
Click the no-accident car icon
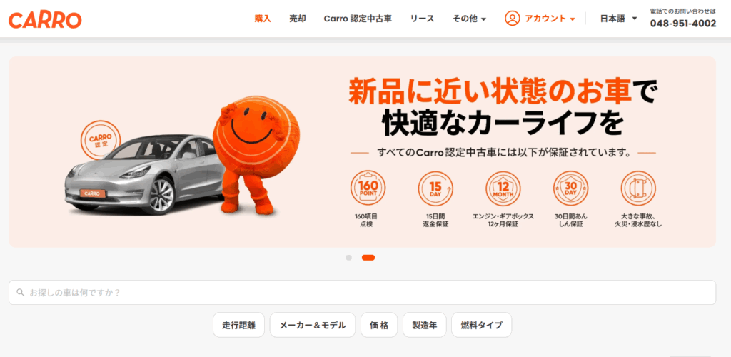point(638,188)
